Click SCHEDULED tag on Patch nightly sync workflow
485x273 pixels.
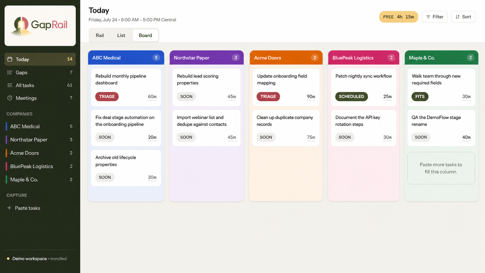(351, 97)
